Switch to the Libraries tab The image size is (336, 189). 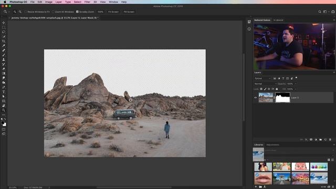click(x=259, y=145)
